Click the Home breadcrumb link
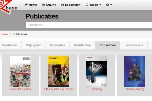This screenshot has height=101, width=152. [4, 34]
